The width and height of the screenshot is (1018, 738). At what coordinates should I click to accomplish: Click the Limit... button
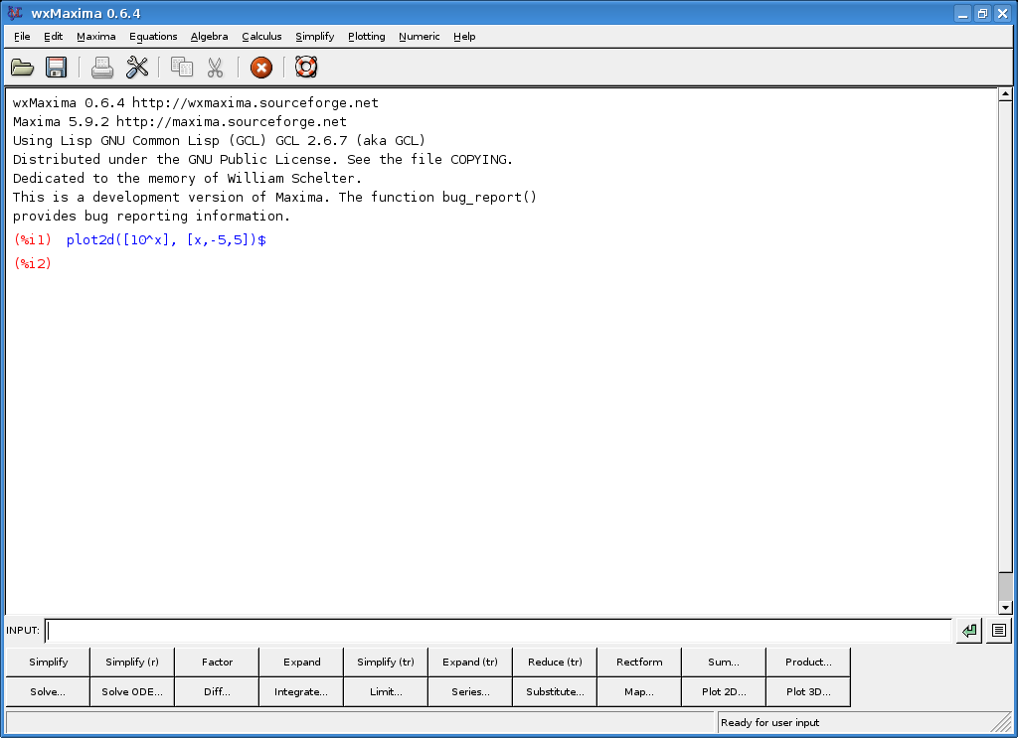click(x=386, y=692)
